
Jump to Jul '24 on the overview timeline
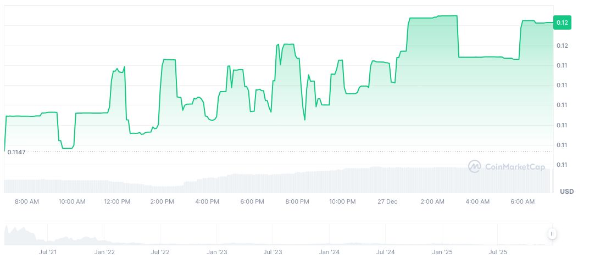385,252
